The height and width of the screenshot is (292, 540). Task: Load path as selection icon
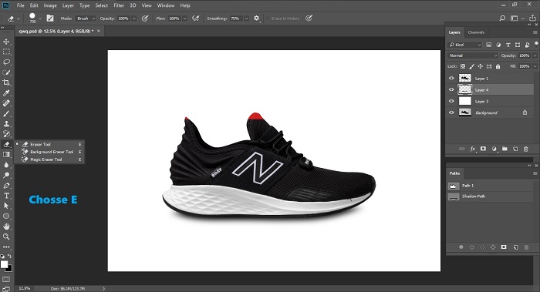[482, 247]
